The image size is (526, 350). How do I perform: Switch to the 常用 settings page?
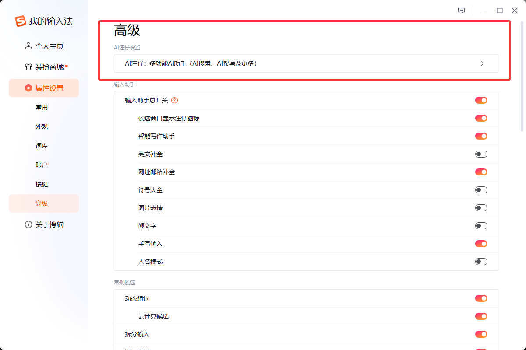click(x=42, y=107)
